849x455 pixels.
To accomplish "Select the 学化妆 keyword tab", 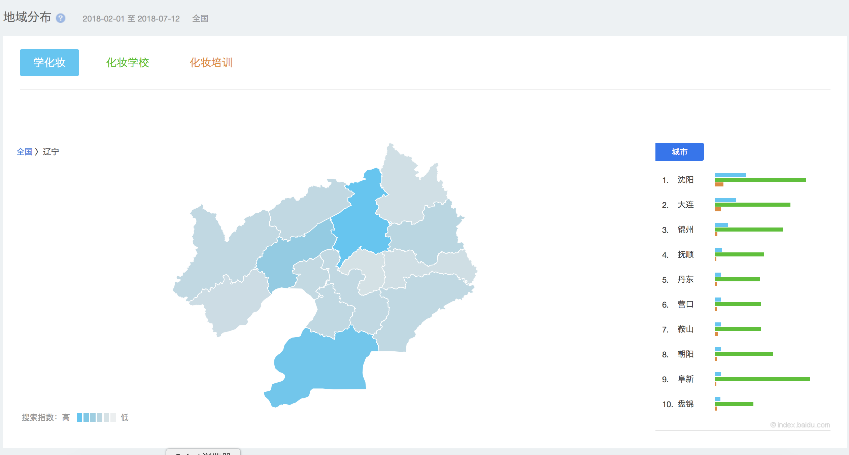I will [x=49, y=63].
